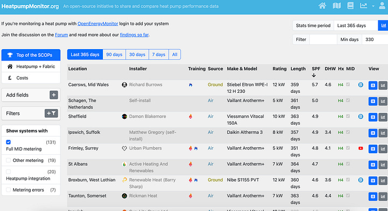Select Top of the SCOPs menu item

(31, 55)
